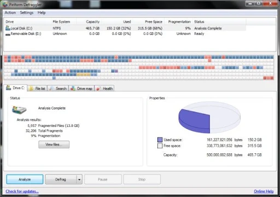Open the Help menu
Screen dimensions: 280x197
tap(42, 13)
